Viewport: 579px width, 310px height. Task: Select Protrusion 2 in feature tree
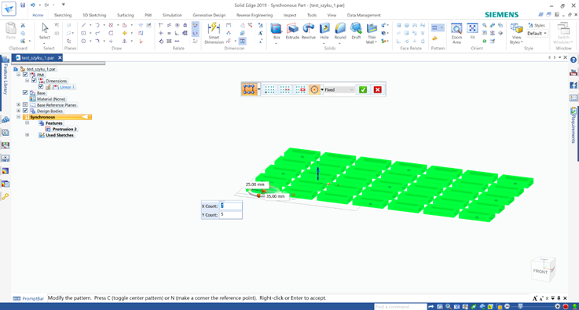(x=64, y=129)
